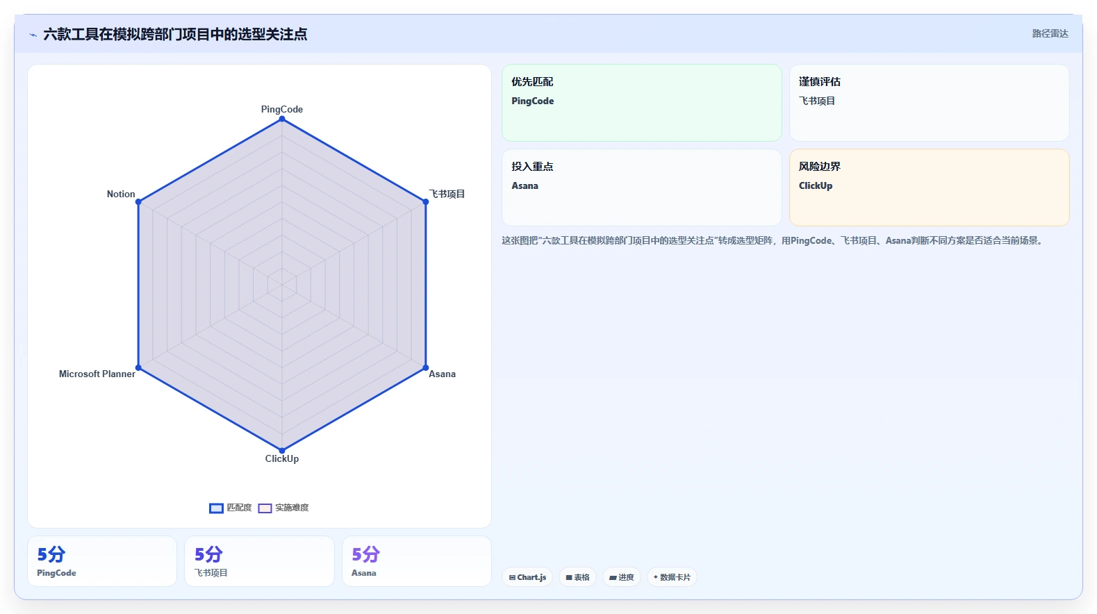Image resolution: width=1097 pixels, height=614 pixels.
Task: Click the Microsoft Planner axis label
Action: (97, 374)
